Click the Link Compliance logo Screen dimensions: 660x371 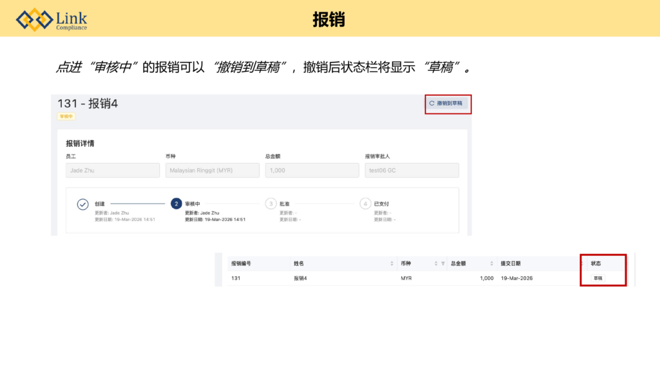point(52,19)
